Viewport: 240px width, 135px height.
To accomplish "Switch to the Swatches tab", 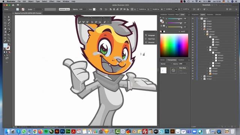I will click(x=210, y=15).
